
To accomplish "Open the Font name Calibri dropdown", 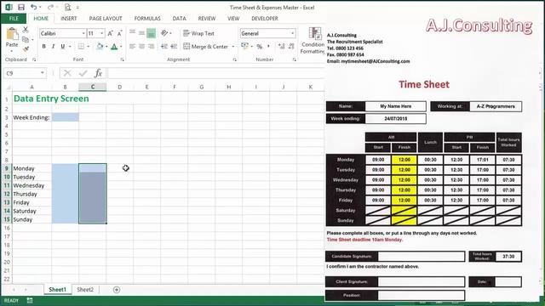I will click(83, 33).
